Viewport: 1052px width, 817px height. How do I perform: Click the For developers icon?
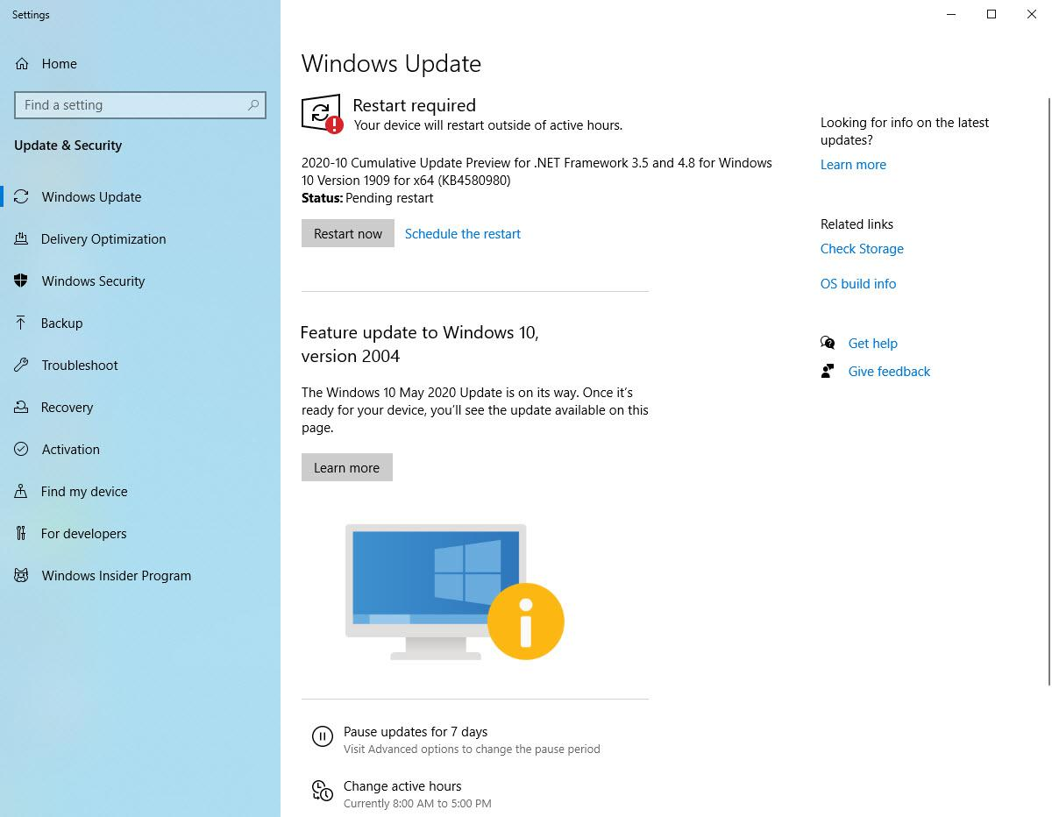[22, 534]
